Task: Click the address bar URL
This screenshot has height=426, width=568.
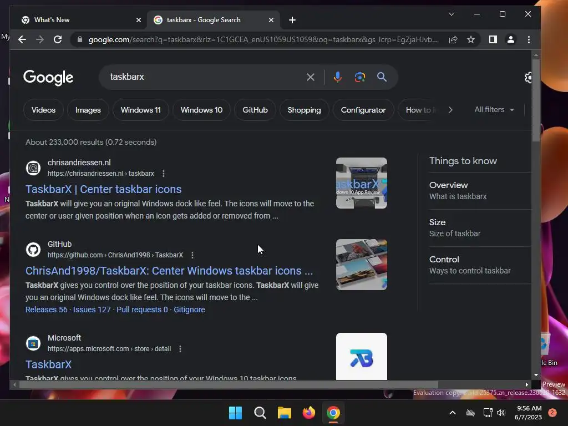Action: 263,39
